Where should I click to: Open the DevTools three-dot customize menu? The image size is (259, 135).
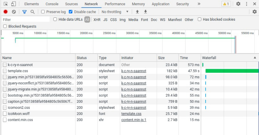[x=246, y=4]
